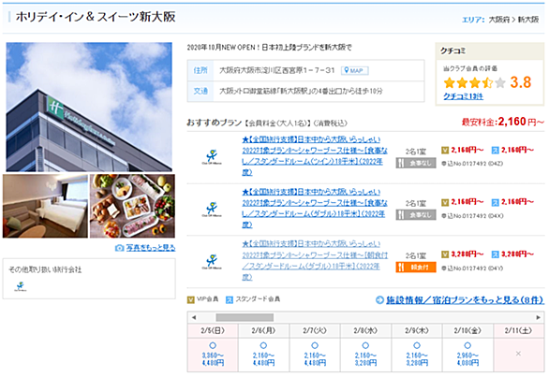Click standard price 3,280円〜 in third plan row

click(x=517, y=254)
